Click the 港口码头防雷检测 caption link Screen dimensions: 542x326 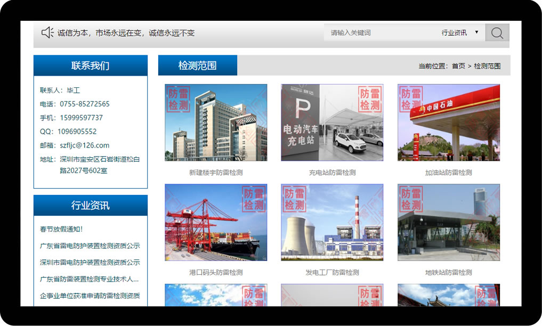(x=216, y=273)
